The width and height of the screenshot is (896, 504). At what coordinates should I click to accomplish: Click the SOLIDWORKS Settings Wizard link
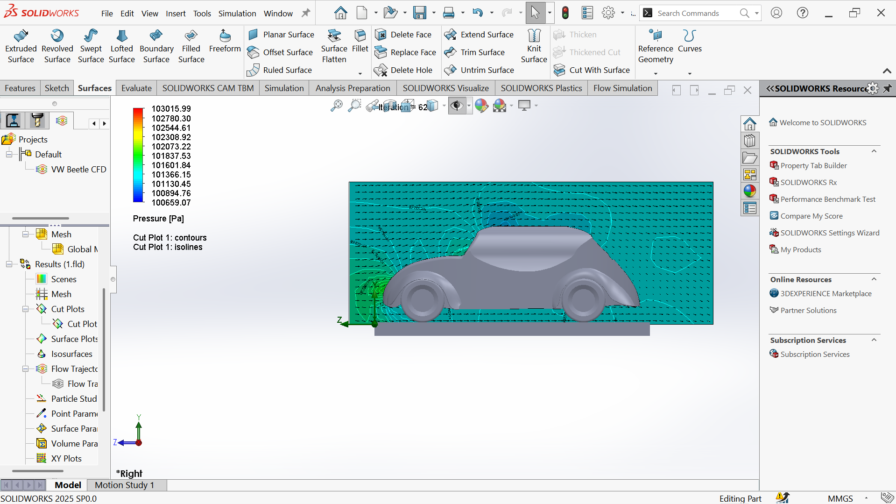tap(830, 233)
